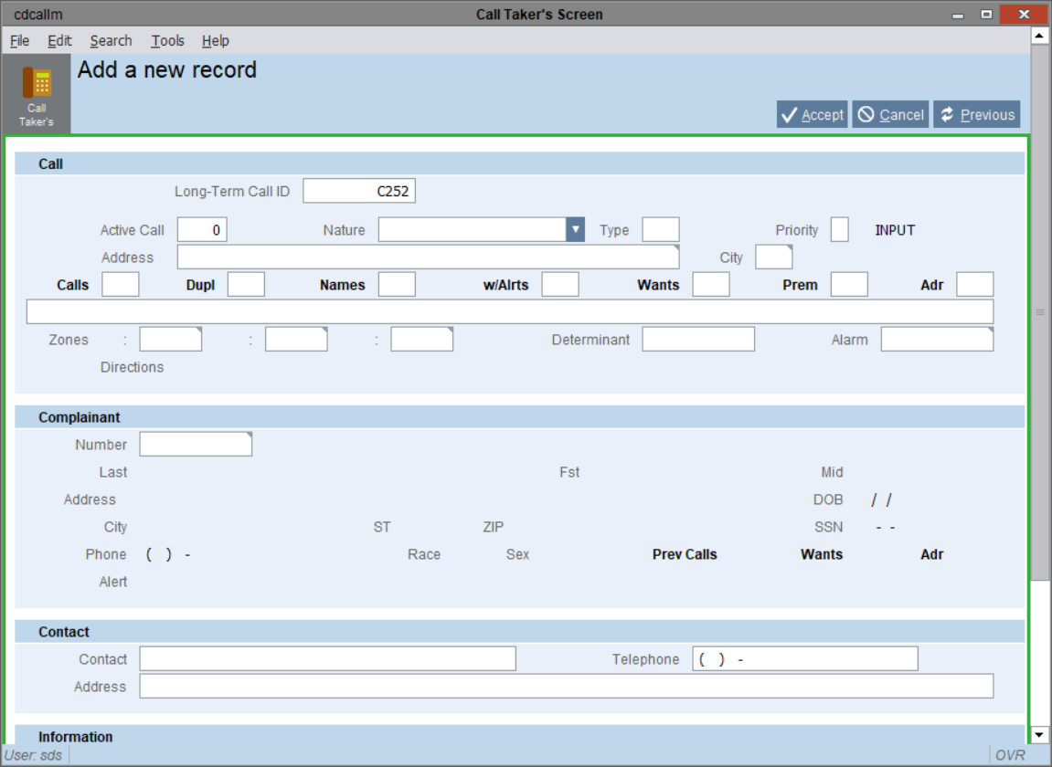Viewport: 1052px width, 767px height.
Task: Click the Call Address input field
Action: click(428, 257)
